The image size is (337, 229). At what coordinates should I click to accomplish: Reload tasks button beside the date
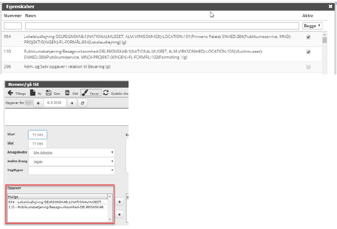[x=83, y=103]
